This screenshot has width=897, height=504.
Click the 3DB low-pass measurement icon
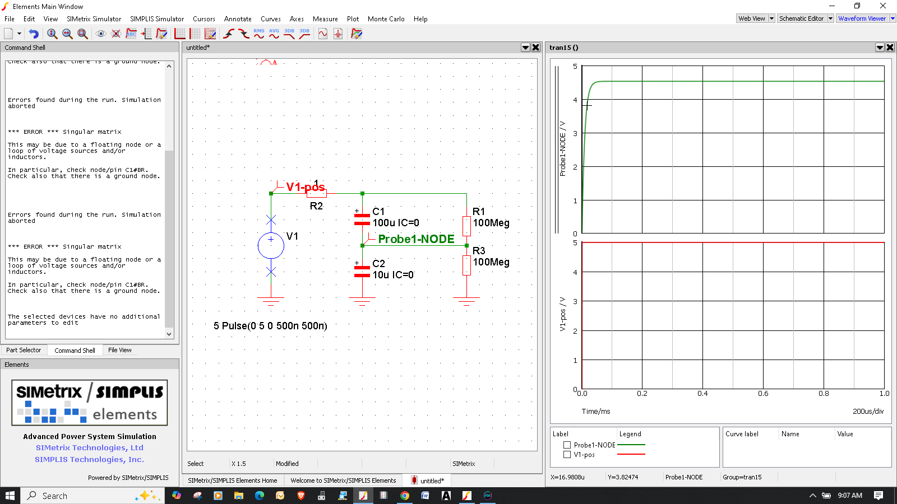click(289, 34)
